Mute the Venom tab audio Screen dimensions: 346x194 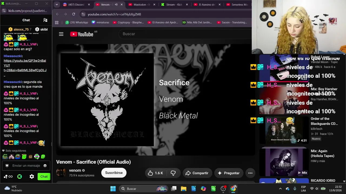116,5
